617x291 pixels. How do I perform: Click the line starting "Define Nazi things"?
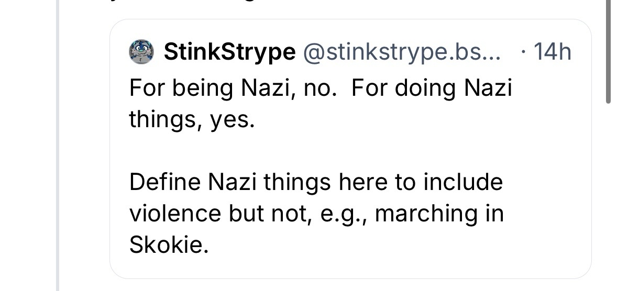click(x=316, y=183)
